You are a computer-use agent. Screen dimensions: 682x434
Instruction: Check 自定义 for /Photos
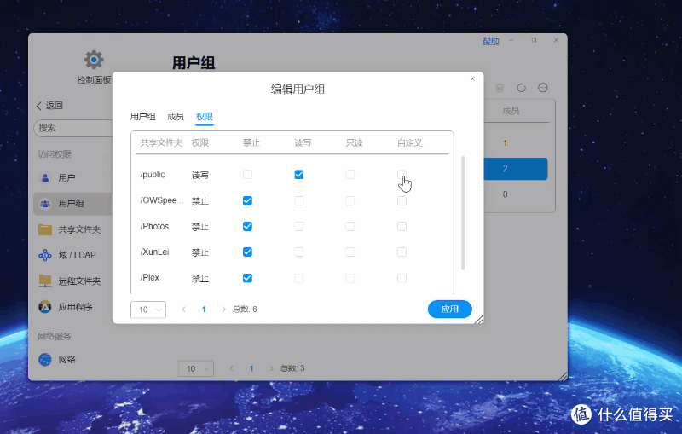[402, 226]
